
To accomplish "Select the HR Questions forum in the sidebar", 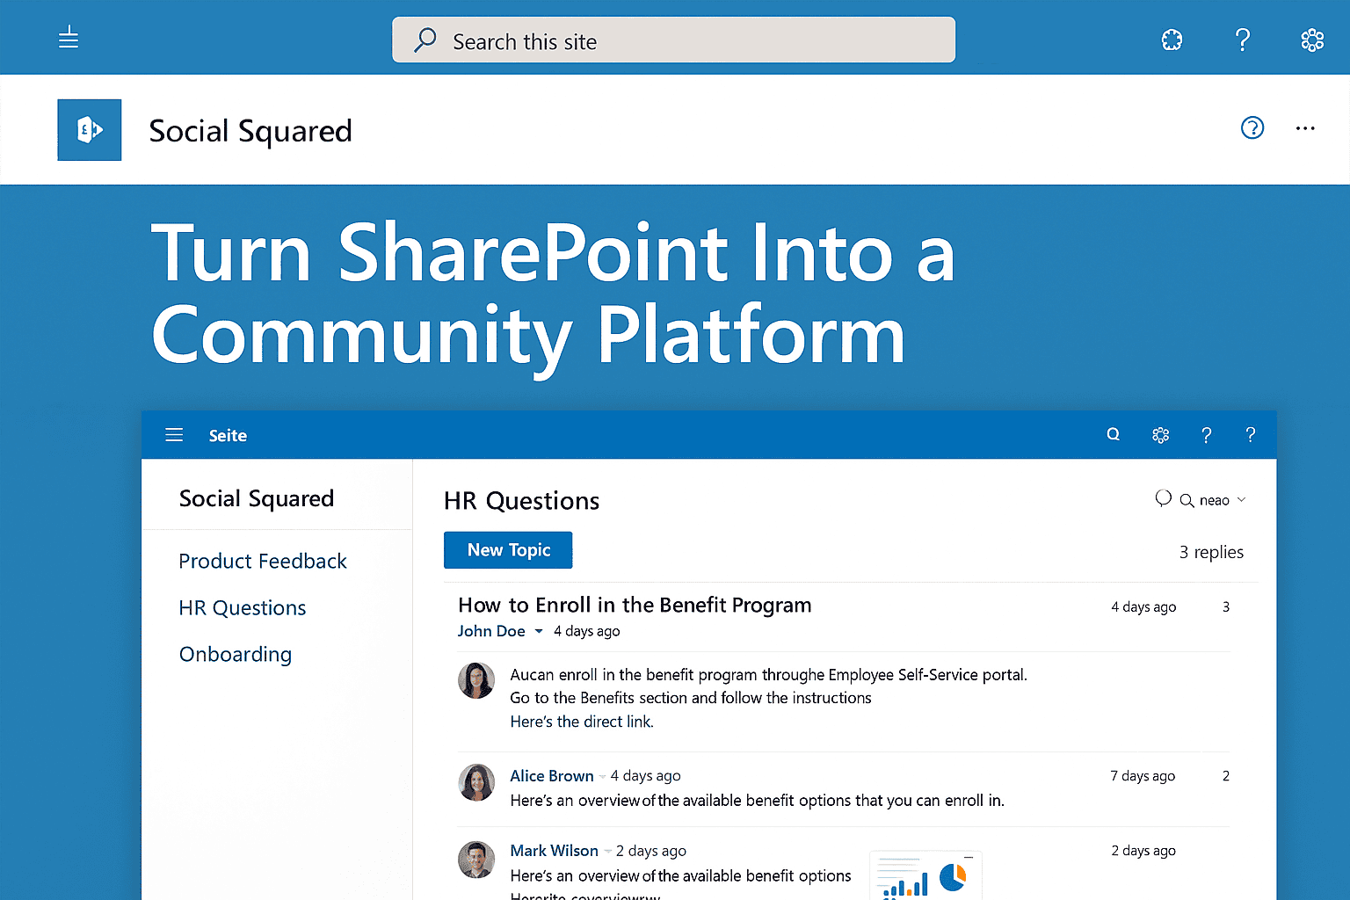I will pos(243,607).
